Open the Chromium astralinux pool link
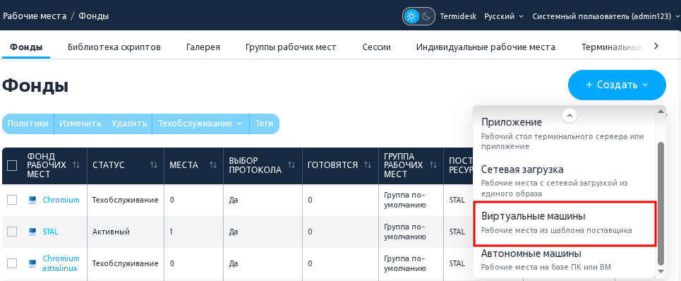 click(x=61, y=263)
